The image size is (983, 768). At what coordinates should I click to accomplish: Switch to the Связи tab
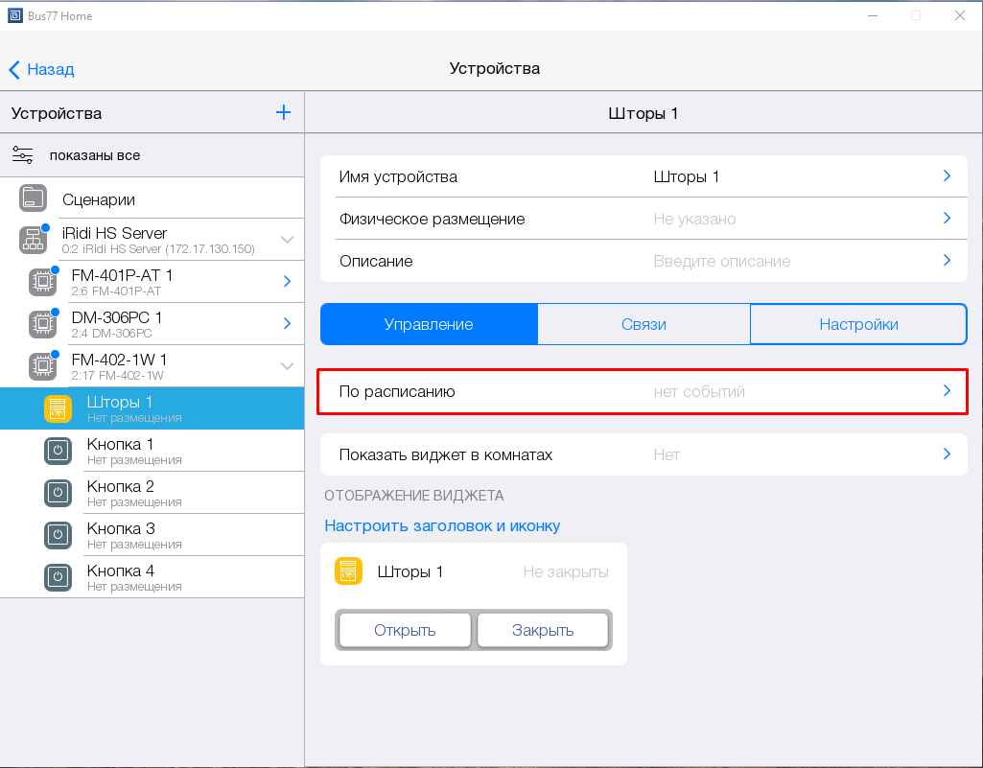click(644, 324)
